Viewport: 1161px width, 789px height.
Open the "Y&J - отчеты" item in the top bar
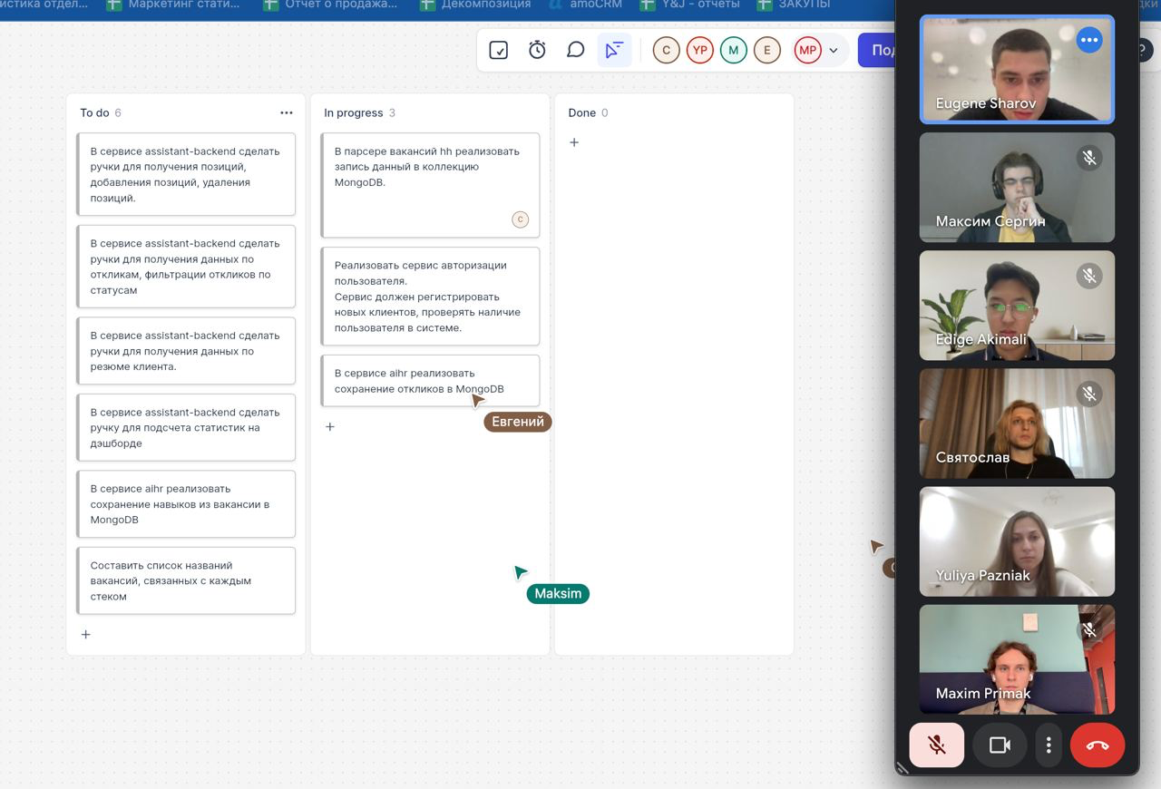(x=689, y=5)
